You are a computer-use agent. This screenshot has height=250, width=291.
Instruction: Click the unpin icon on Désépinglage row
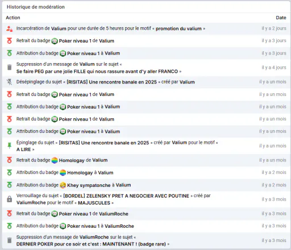click(9, 82)
